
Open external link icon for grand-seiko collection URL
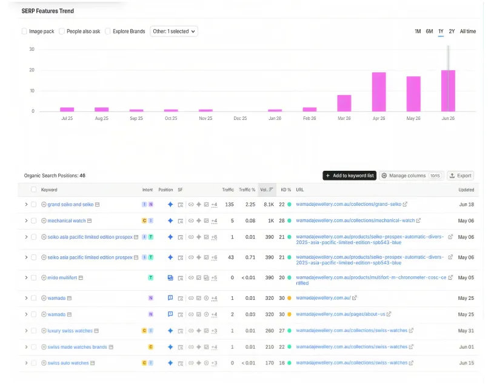click(405, 204)
